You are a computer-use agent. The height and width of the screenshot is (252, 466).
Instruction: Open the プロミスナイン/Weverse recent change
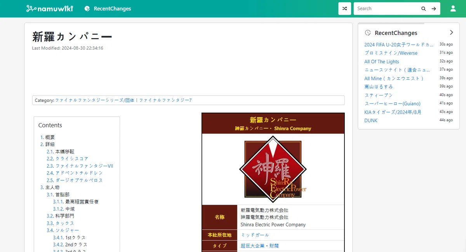[x=391, y=53]
